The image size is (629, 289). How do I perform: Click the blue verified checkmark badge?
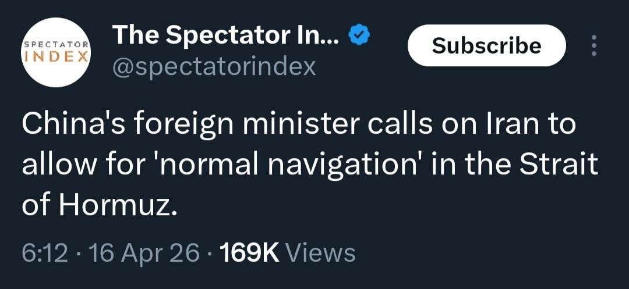click(359, 37)
